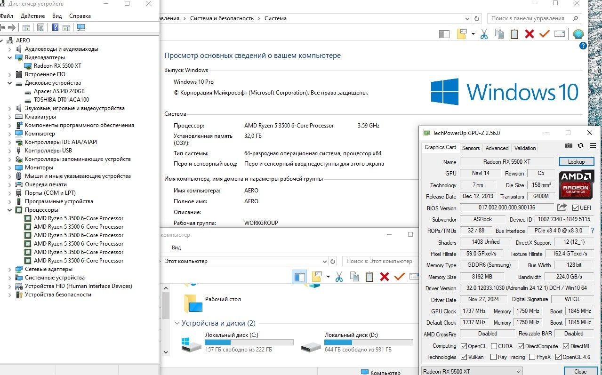Viewport: 602px width, 375px height.
Task: Click the AMD Radeon Graphics logo
Action: pos(577,184)
